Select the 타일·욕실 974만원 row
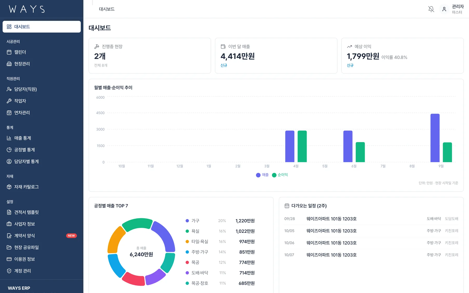This screenshot has width=469, height=293. [220, 242]
